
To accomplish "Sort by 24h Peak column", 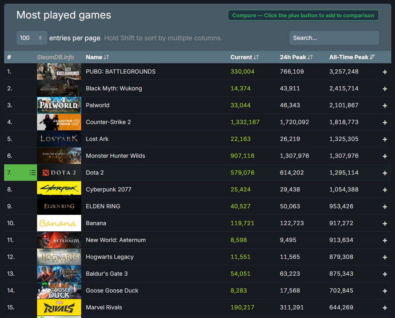I will (296, 57).
